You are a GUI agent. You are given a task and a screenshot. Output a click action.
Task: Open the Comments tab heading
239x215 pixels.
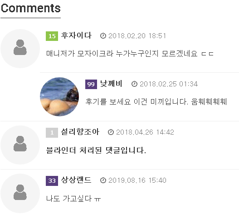click(31, 8)
